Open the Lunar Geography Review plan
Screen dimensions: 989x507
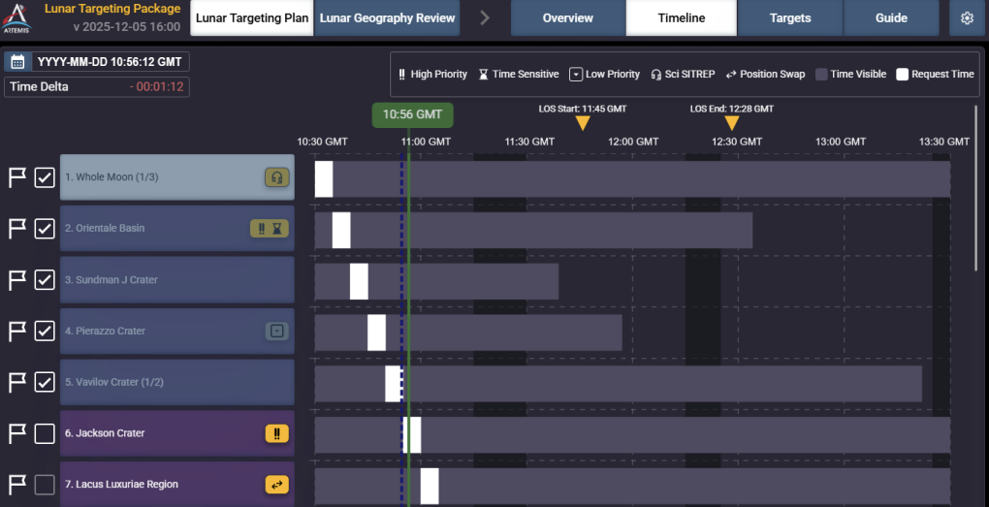pyautogui.click(x=386, y=18)
